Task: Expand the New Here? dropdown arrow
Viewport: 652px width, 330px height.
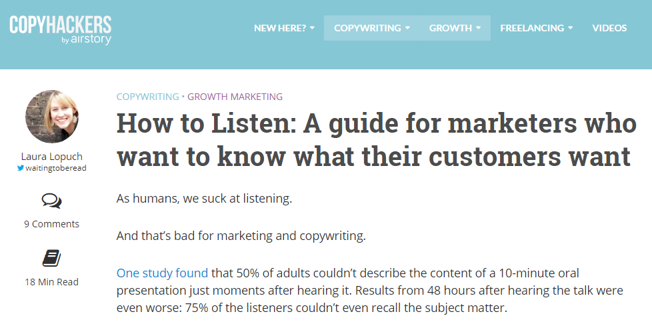Action: [x=312, y=28]
